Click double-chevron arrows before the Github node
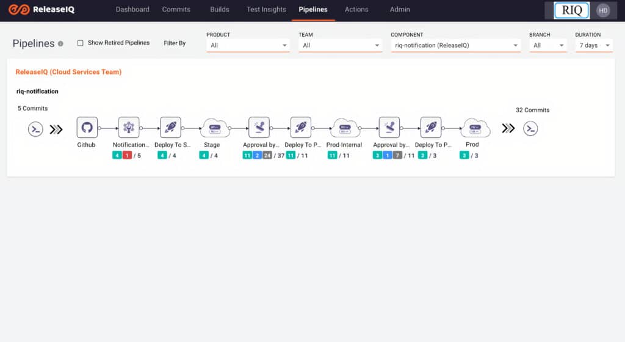 (56, 129)
